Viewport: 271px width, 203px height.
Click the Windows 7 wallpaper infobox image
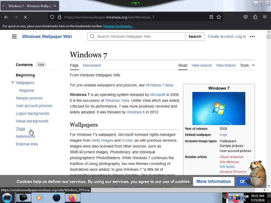pos(219,108)
